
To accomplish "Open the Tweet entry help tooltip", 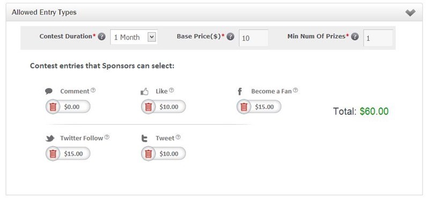I will pyautogui.click(x=178, y=137).
